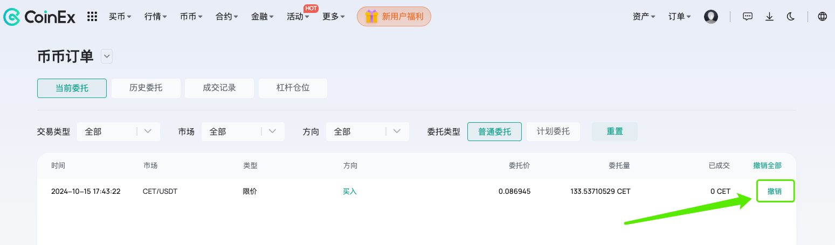
Task: Toggle dark mode moon icon
Action: point(791,17)
